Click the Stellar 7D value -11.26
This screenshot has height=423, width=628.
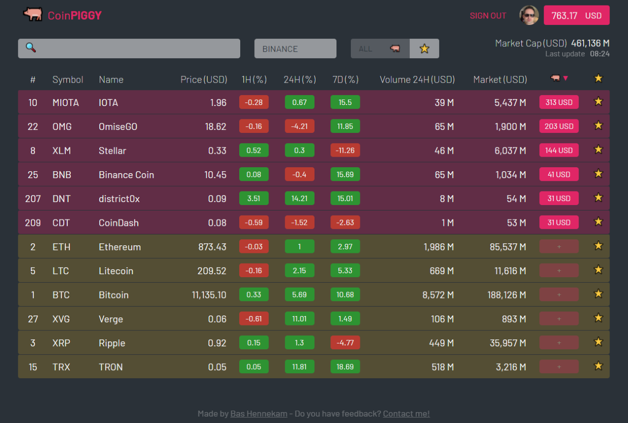(x=345, y=150)
